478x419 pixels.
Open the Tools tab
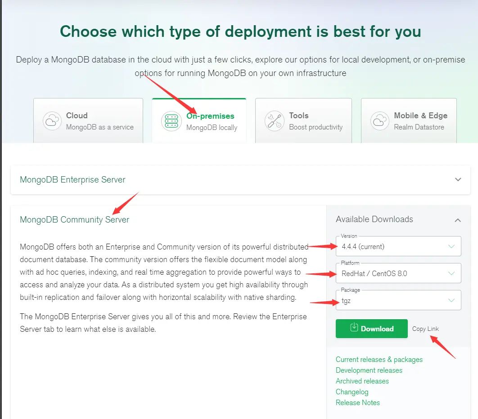coord(303,121)
